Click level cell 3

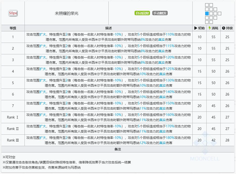click(x=13, y=60)
